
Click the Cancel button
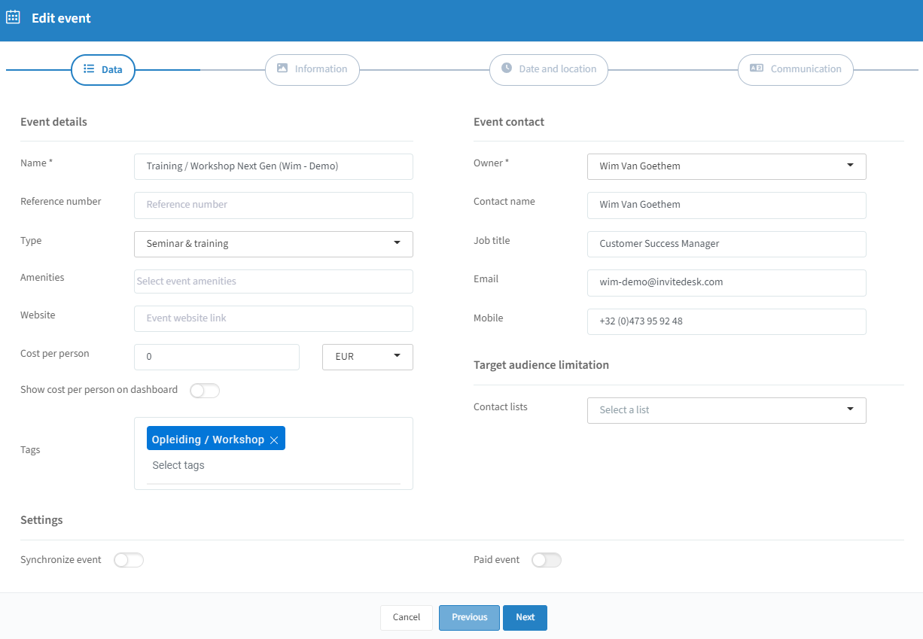click(407, 617)
